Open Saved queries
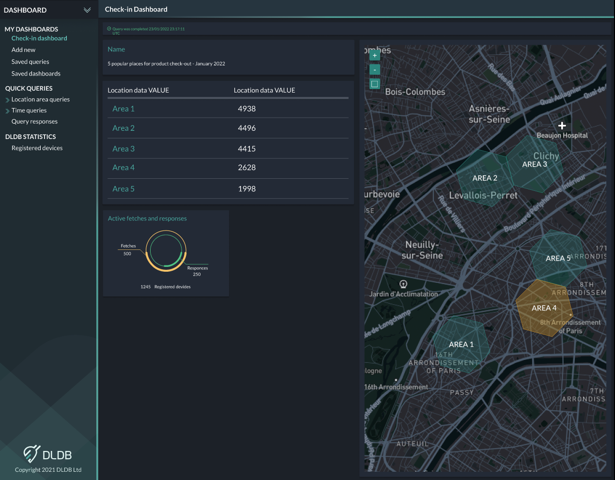This screenshot has height=480, width=615. coord(30,62)
